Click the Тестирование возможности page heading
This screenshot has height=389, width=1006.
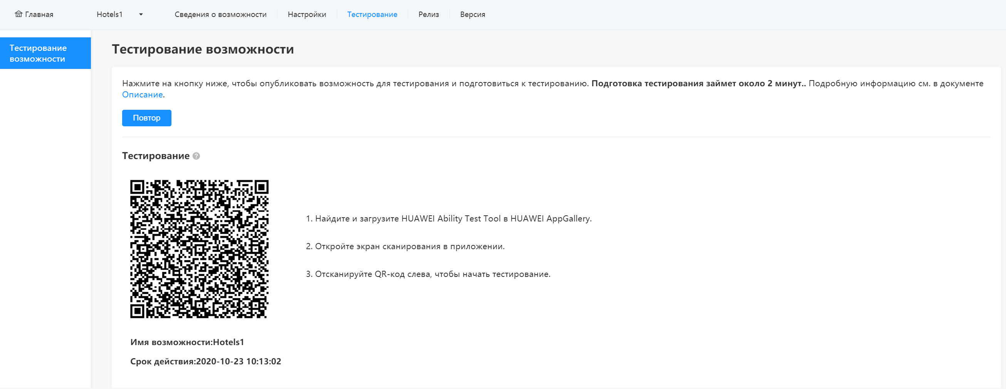(203, 49)
